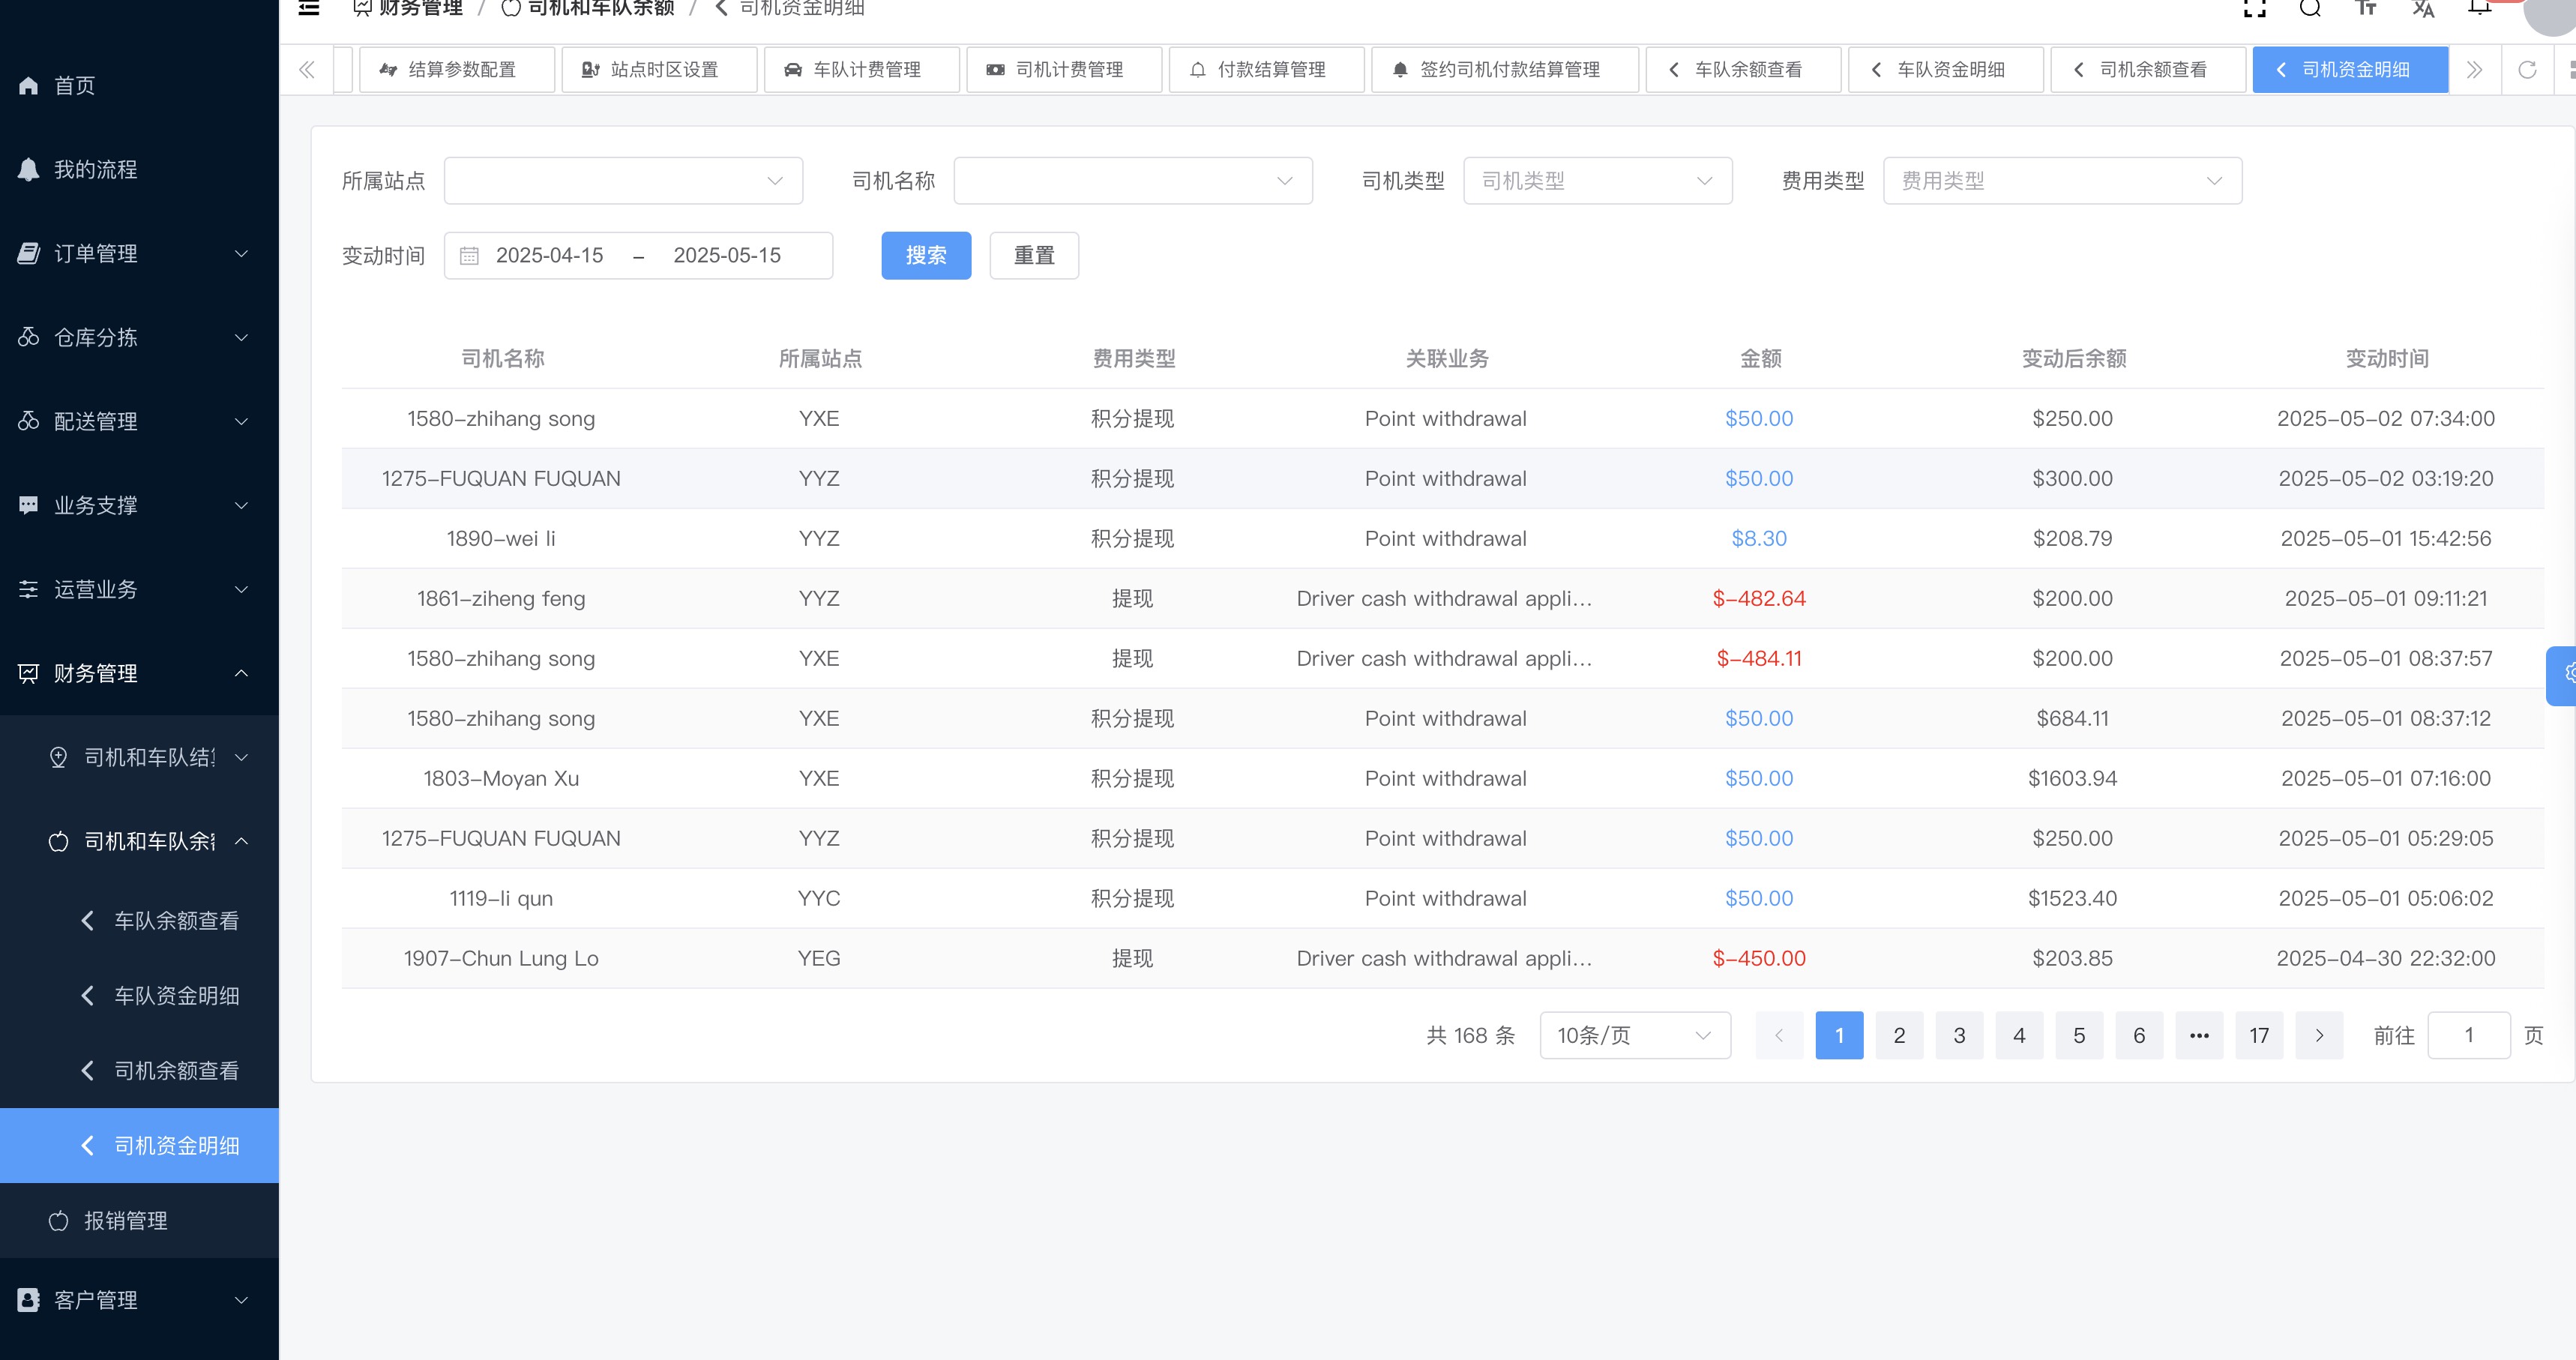Click the 重置 button
This screenshot has height=1360, width=2576.
point(1033,256)
